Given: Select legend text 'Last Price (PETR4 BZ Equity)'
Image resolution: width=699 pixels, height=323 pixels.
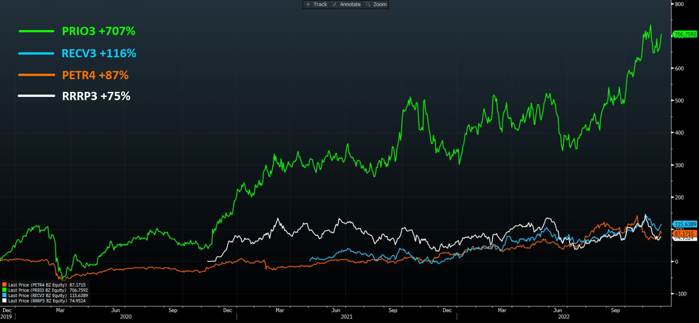Looking at the screenshot, I should click(37, 284).
